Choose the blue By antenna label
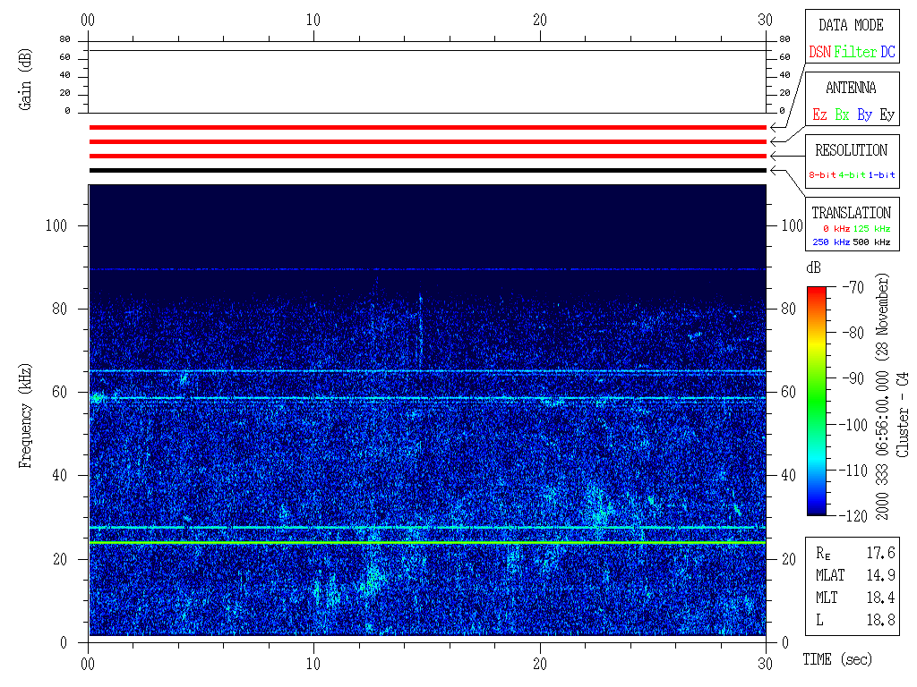917x687 pixels. point(864,114)
